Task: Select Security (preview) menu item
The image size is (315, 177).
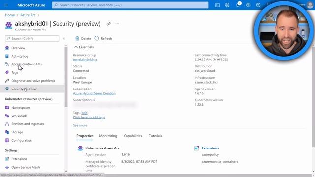Action: (32, 88)
